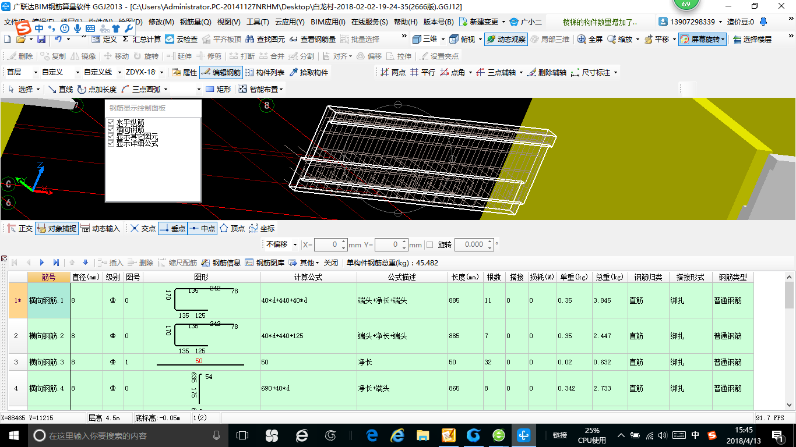Click 屏幕旋转 screen rotate button
The image size is (796, 447).
point(702,39)
